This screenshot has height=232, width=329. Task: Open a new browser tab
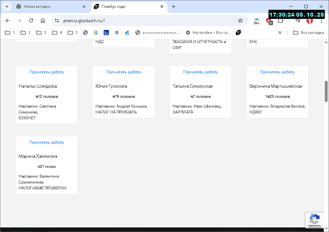pos(174,7)
